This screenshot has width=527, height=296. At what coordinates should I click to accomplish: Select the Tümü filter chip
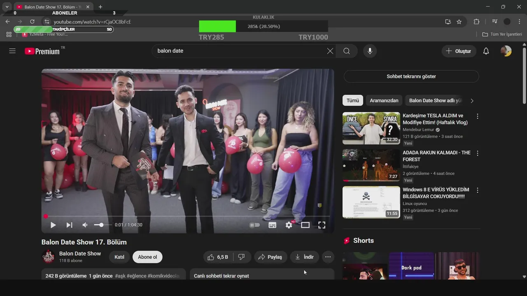352,100
